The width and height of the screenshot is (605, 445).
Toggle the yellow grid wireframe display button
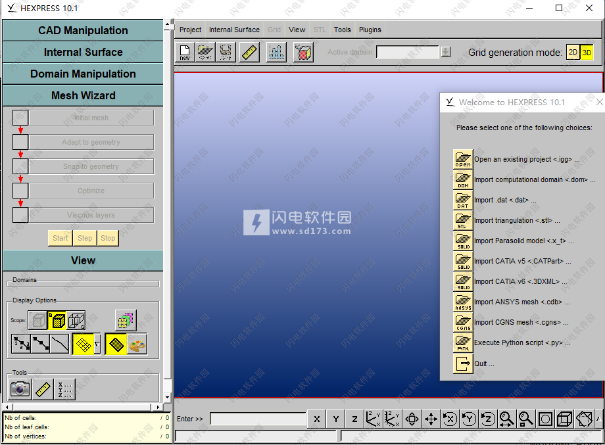click(x=83, y=344)
